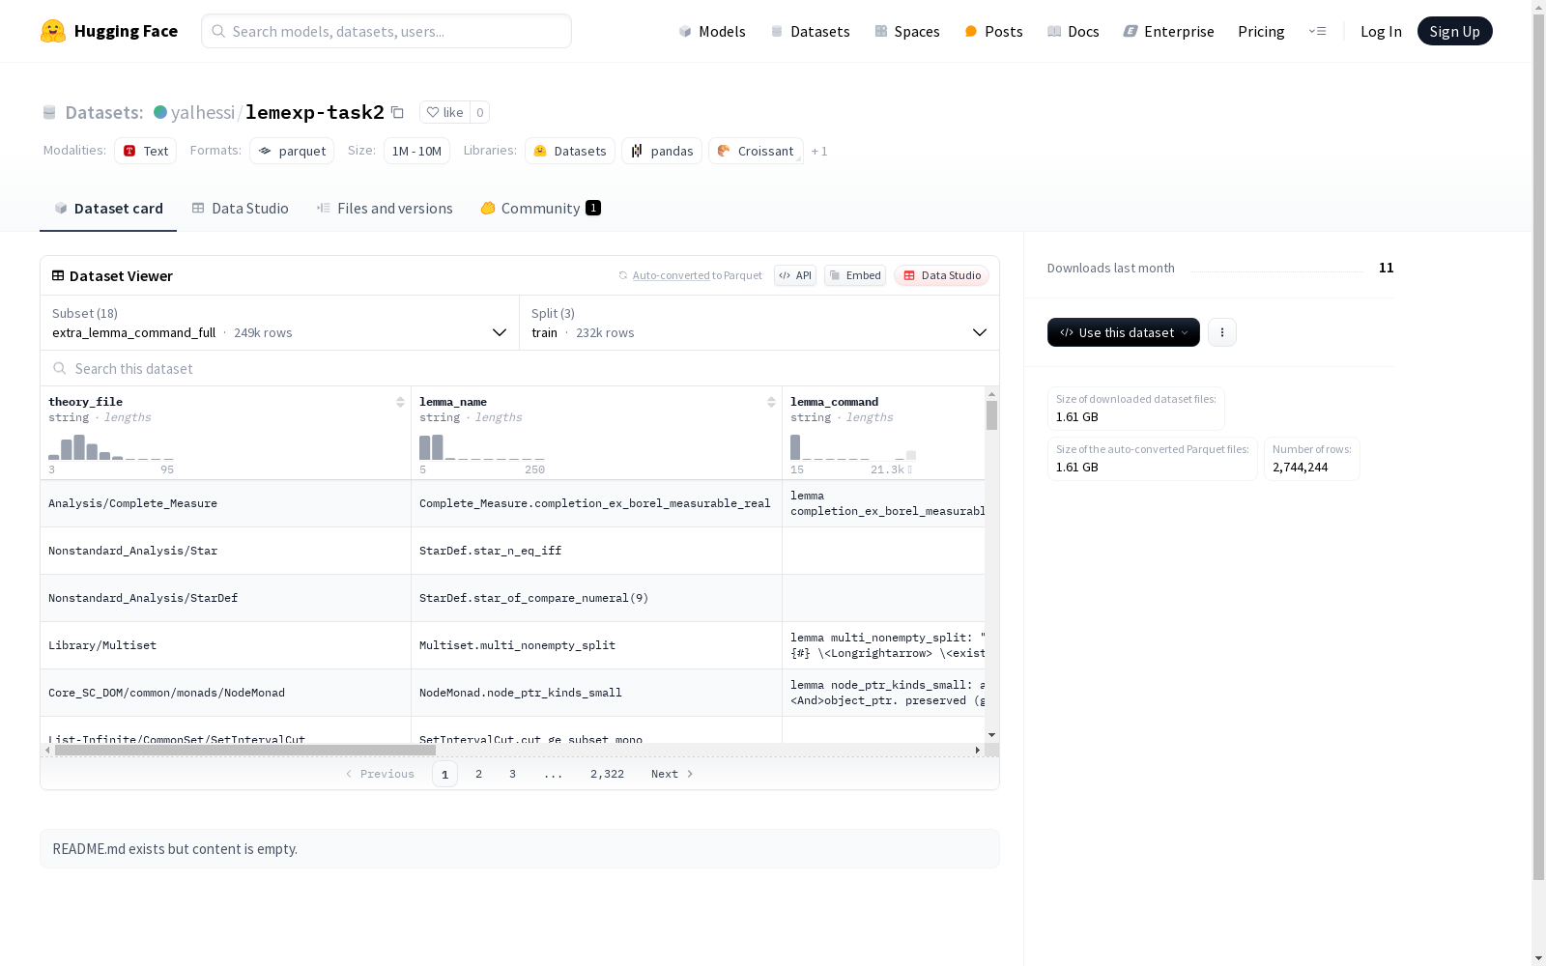Viewport: 1546px width, 966px height.
Task: Copy dataset name with copy icon
Action: pos(397,112)
